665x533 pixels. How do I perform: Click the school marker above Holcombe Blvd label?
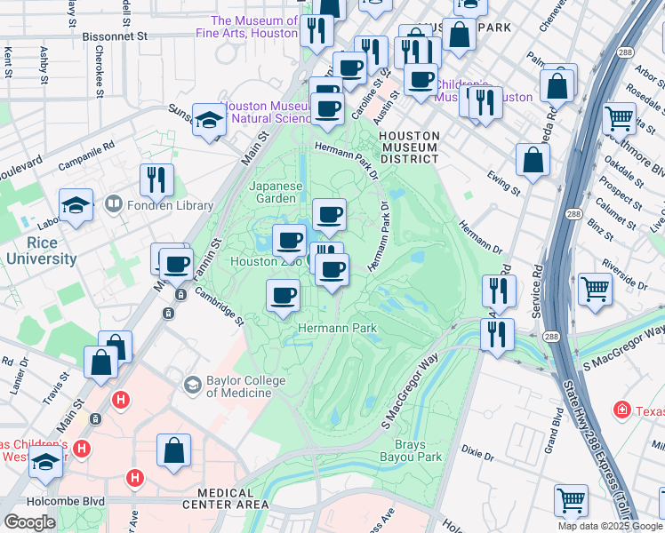[46, 462]
